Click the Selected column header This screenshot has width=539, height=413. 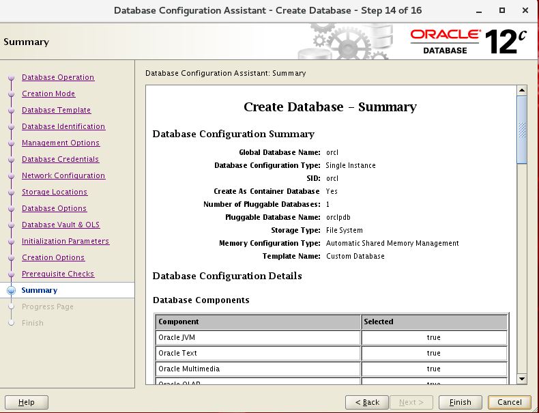pos(434,322)
